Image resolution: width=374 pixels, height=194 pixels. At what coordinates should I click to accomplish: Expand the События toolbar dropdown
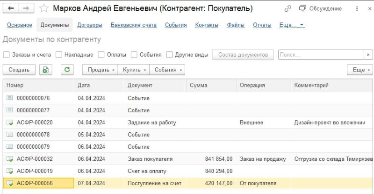coord(167,70)
